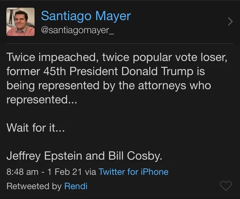The width and height of the screenshot is (240, 199).
Task: Tap Santiago Mayer's profile picture
Action: pos(21,22)
